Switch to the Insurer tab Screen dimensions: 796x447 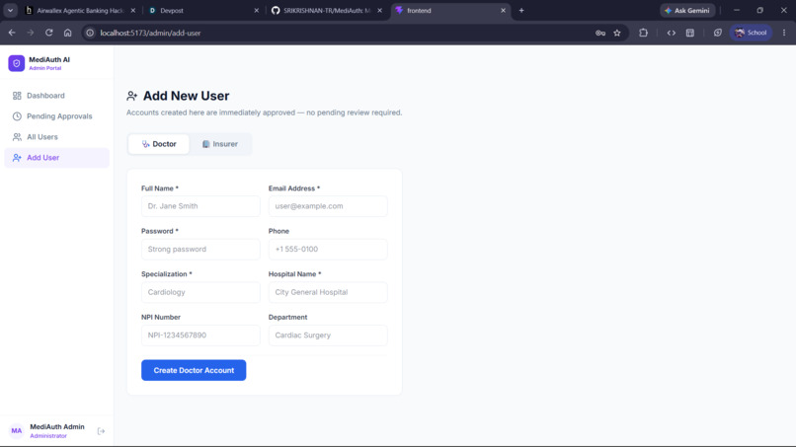click(220, 144)
